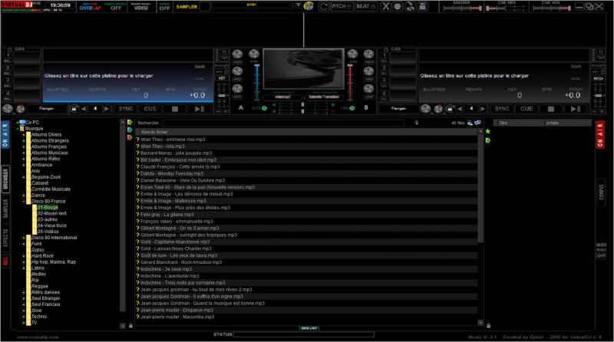Click the MED EQ knob of deck B
614x342 pixels.
coord(368,71)
